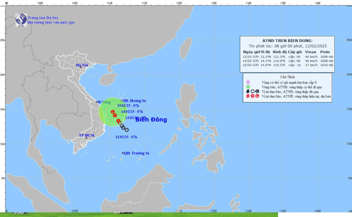Click the 'Biển Đông' sea label
Image resolution: width=352 pixels, height=217 pixels.
pos(152,119)
